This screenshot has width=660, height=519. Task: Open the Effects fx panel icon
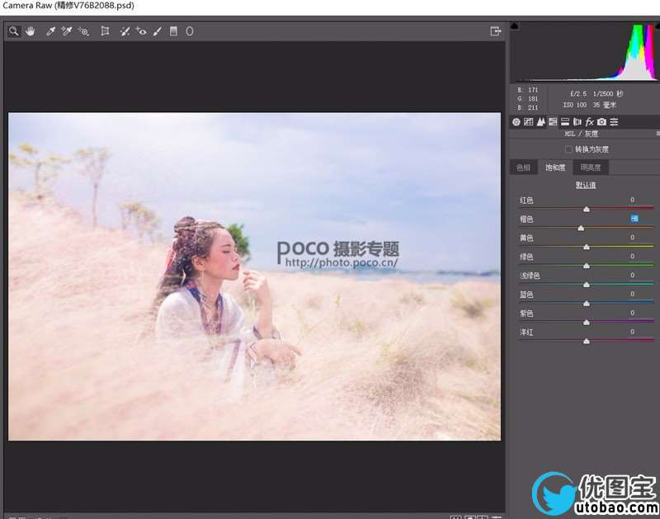[589, 122]
